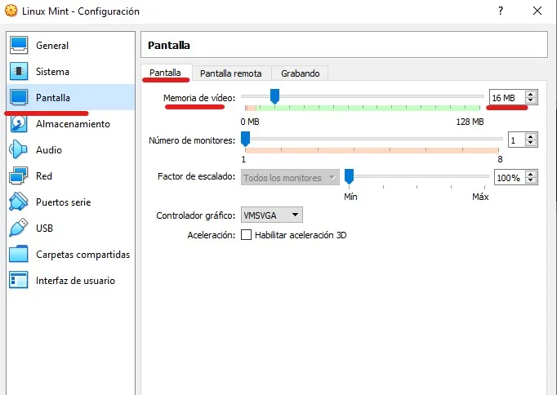557x395 pixels.
Task: Select the Red category label
Action: click(x=43, y=176)
